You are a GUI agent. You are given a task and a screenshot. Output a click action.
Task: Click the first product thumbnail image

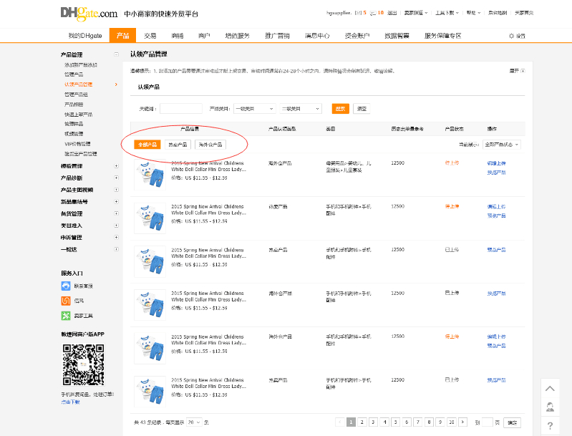click(x=150, y=175)
